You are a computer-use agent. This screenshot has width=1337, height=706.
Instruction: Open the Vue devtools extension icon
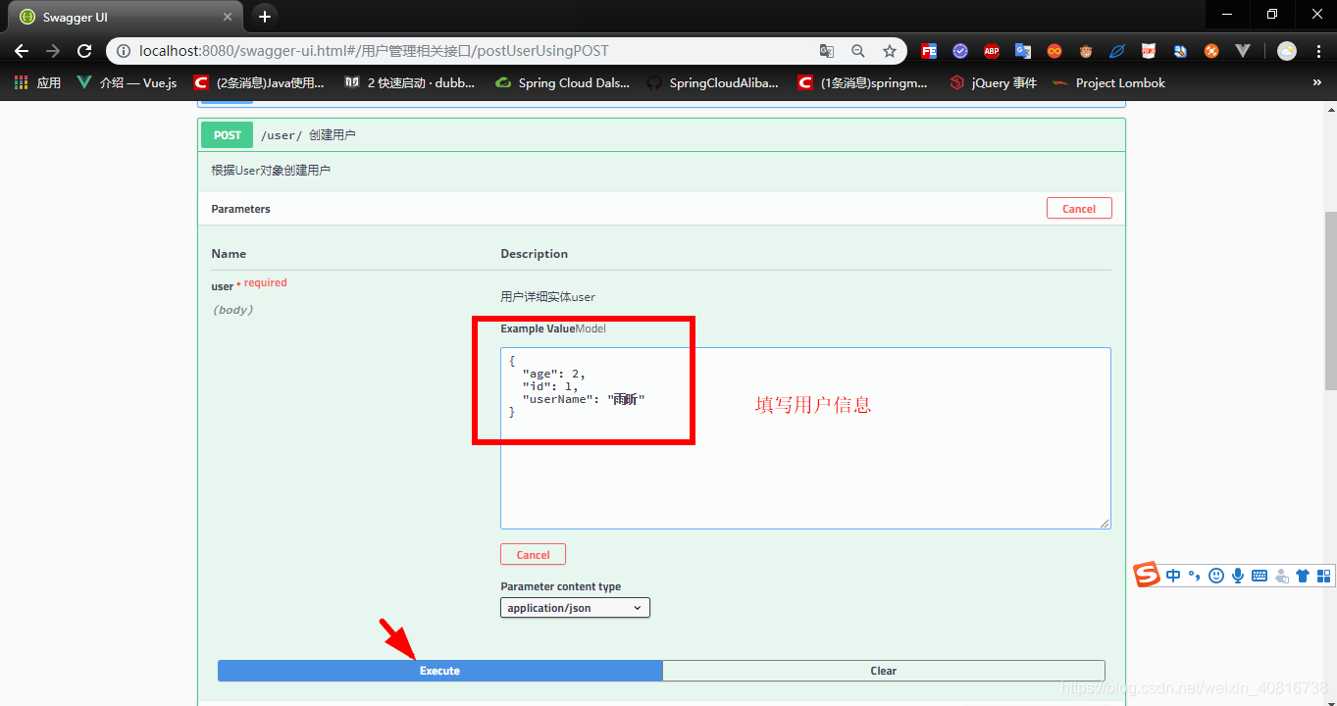[x=1243, y=51]
